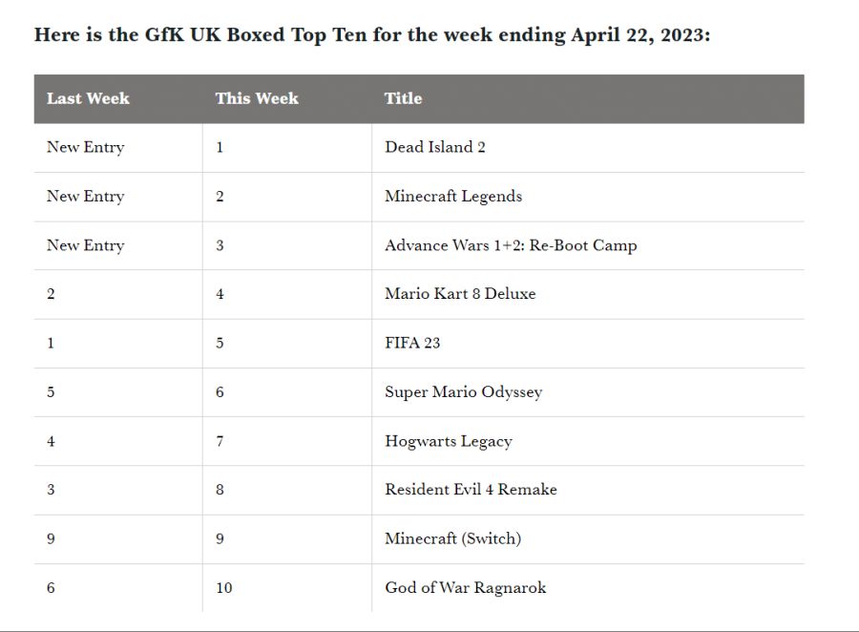
Task: Select the Mario Kart 8 Deluxe cell
Action: tap(460, 294)
